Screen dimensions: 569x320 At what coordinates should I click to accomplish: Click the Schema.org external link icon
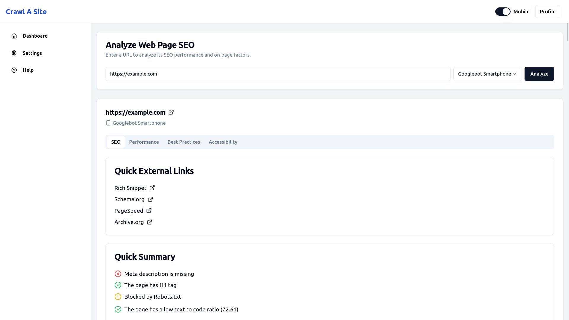(150, 199)
